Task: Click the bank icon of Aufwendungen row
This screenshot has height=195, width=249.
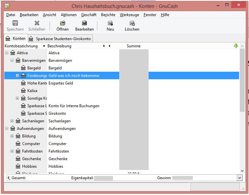Action: 13,129
